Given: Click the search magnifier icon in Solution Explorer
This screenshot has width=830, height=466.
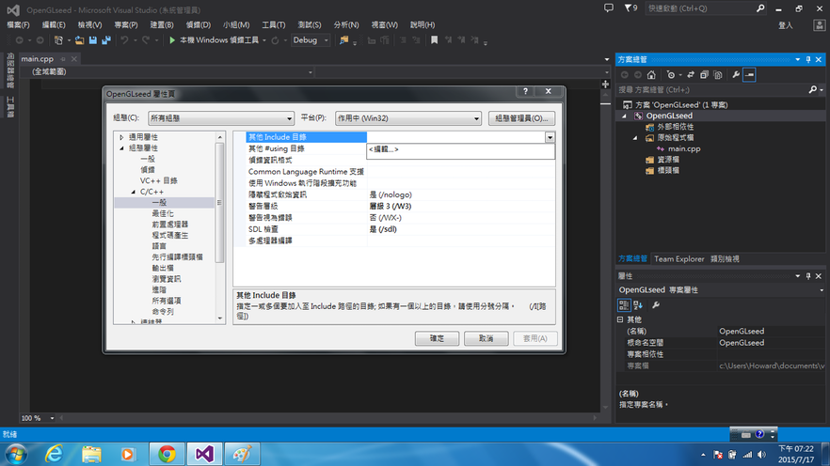Looking at the screenshot, I should tap(813, 90).
